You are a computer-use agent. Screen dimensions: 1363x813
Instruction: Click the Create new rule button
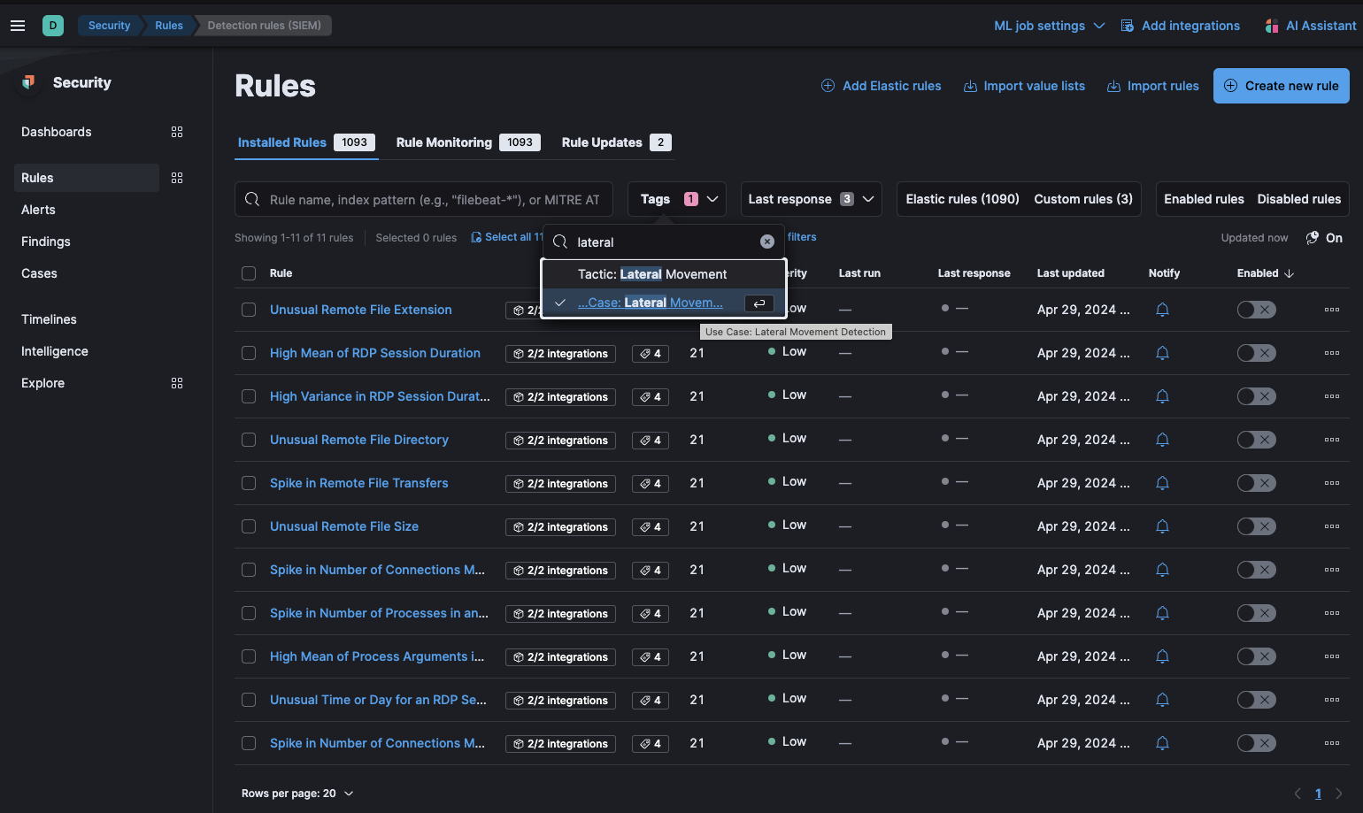coord(1281,86)
